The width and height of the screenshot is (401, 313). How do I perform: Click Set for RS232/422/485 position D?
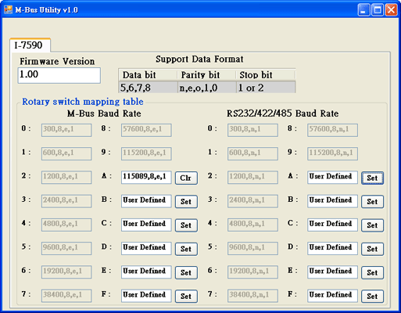372,249
